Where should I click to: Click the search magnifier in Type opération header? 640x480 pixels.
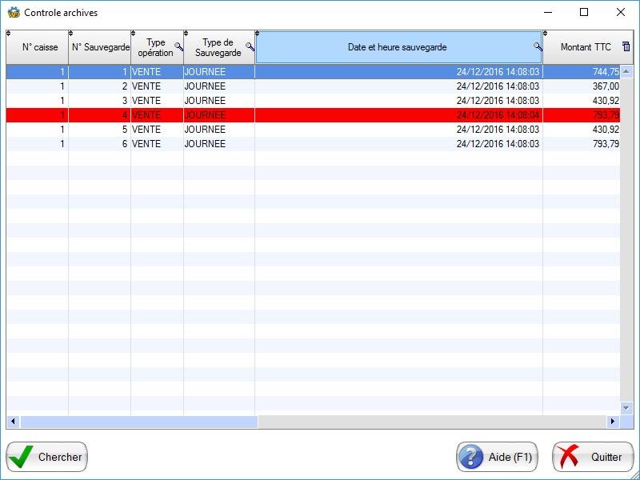coord(178,47)
